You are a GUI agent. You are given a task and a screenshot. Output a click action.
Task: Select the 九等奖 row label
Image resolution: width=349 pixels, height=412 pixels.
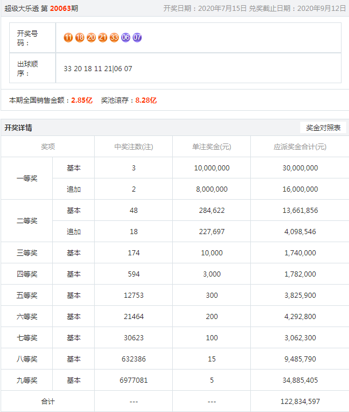pyautogui.click(x=26, y=380)
